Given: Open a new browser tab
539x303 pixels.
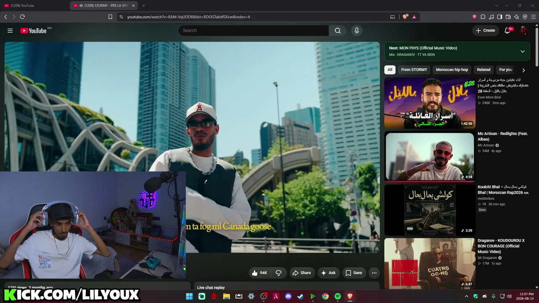Looking at the screenshot, I should (144, 5).
